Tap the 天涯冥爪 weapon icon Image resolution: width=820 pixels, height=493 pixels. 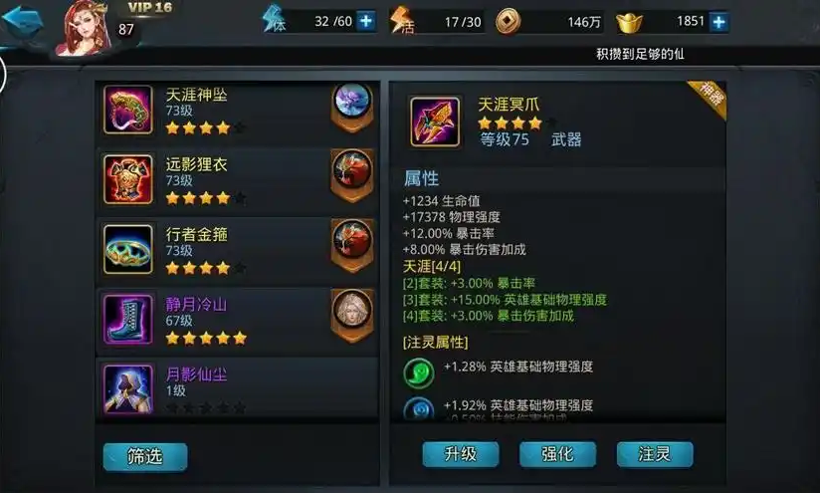(x=435, y=122)
